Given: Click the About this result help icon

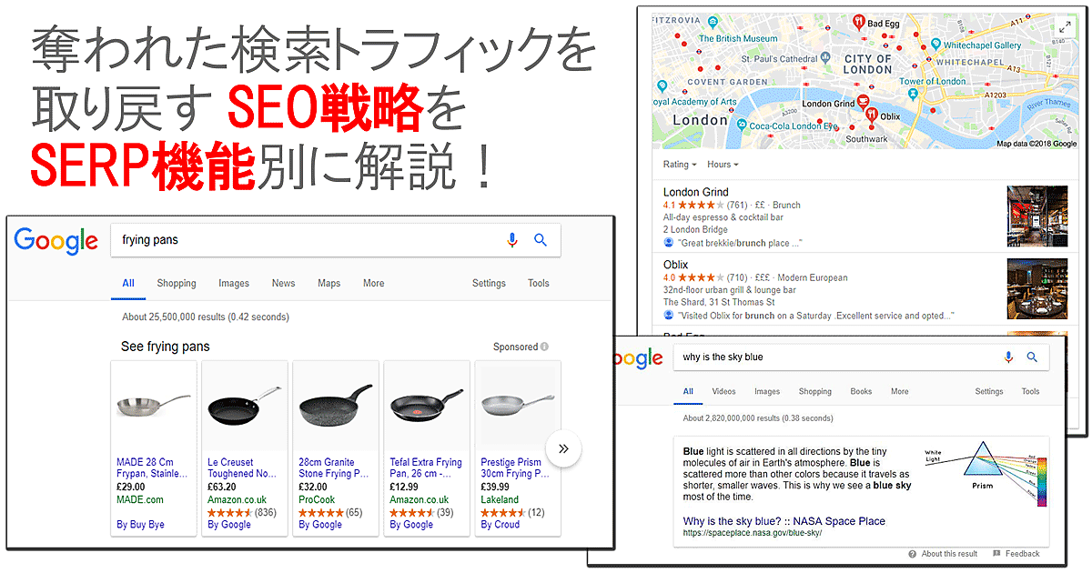Looking at the screenshot, I should [912, 554].
